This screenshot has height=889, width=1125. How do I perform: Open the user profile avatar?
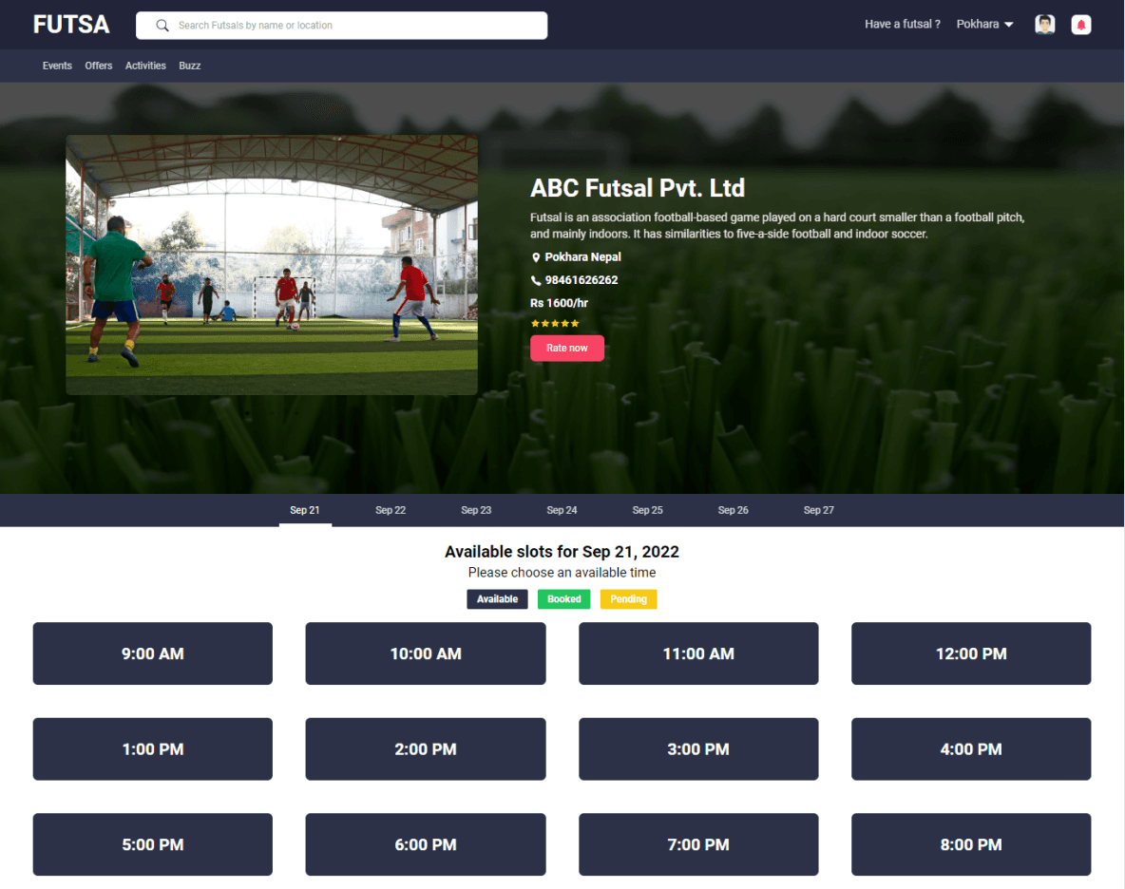click(x=1044, y=25)
